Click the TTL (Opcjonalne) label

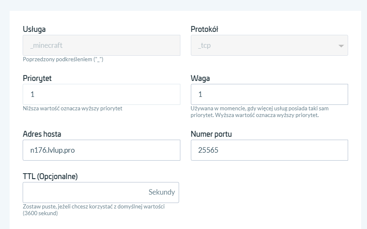click(x=50, y=177)
